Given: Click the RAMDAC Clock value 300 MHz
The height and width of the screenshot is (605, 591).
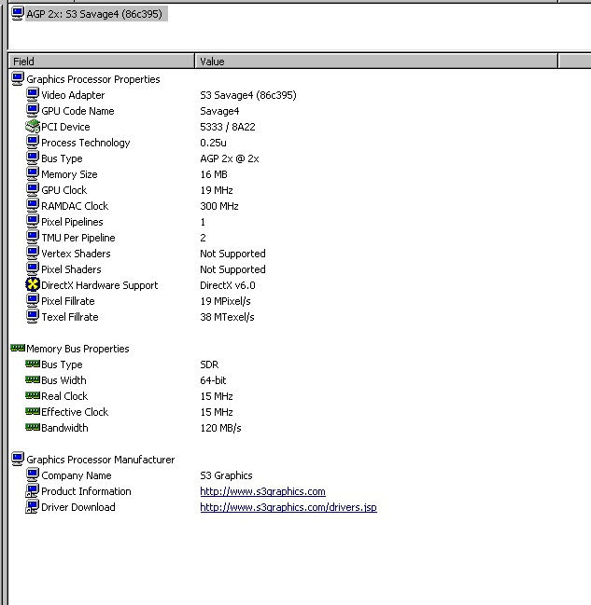Looking at the screenshot, I should point(219,206).
